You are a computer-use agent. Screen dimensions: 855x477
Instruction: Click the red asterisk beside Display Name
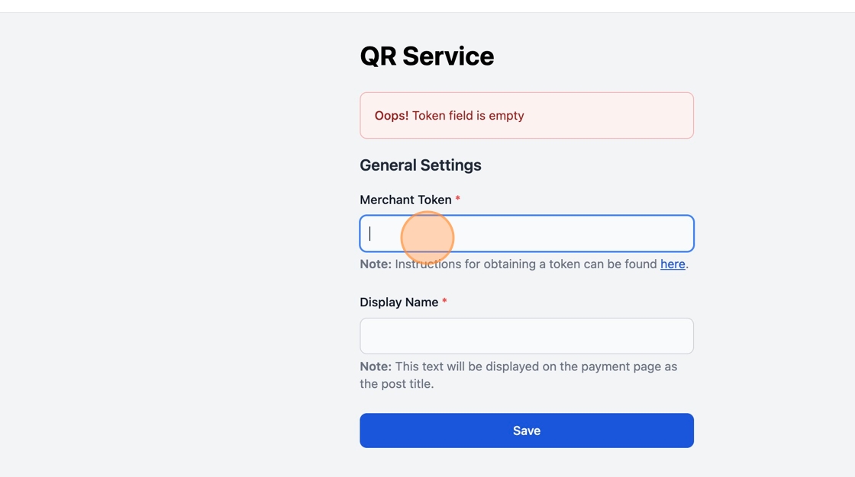click(x=444, y=303)
